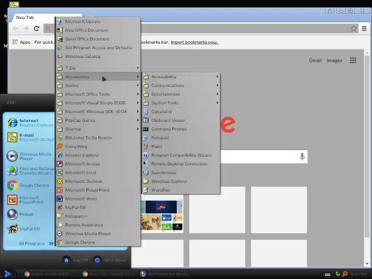Viewport: 372px width, 279px height.
Task: Open Files and Settings Transfer Wizard
Action: [x=30, y=171]
